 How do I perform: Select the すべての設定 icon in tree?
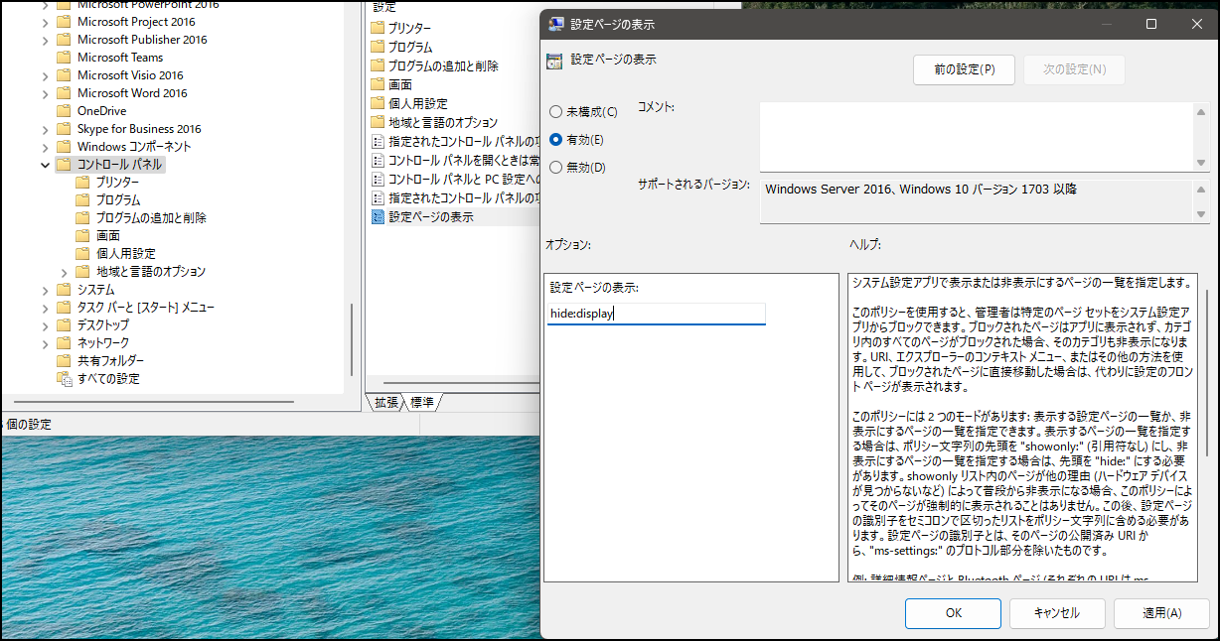pos(64,378)
